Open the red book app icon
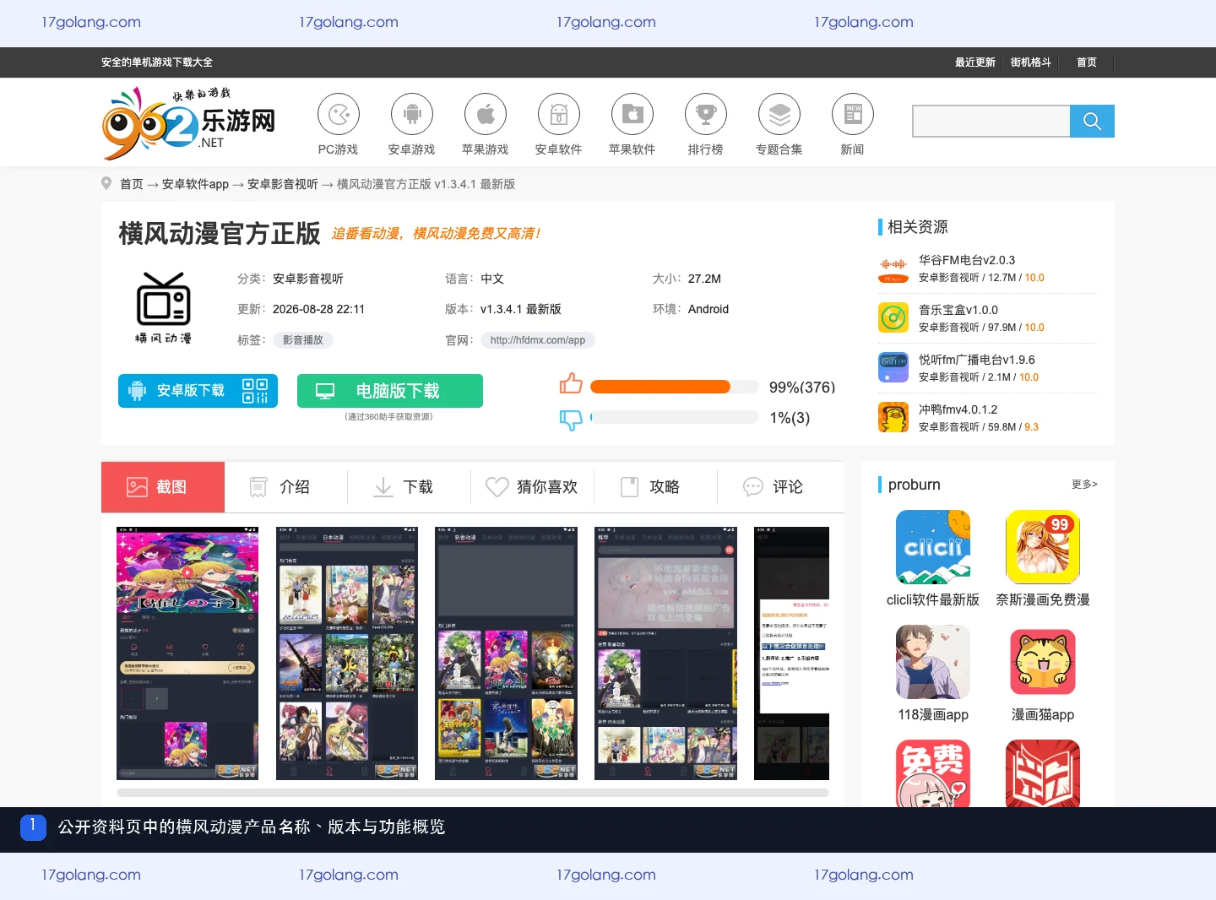This screenshot has width=1216, height=900. click(x=1043, y=773)
